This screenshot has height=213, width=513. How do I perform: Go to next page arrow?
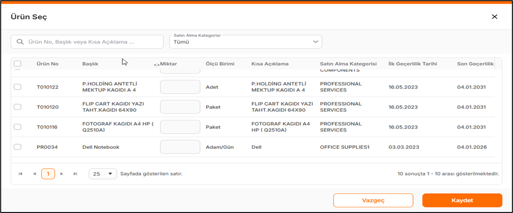coord(61,174)
